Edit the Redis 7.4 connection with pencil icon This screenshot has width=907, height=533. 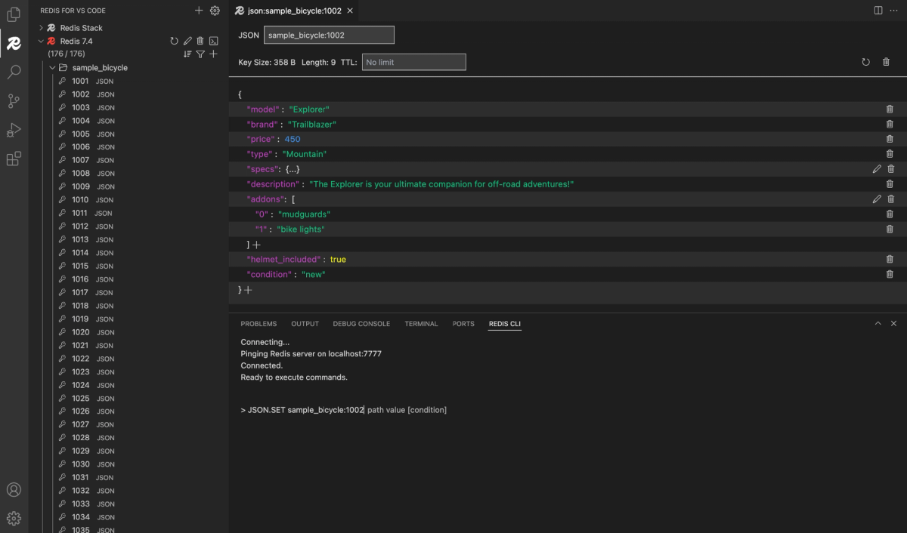click(x=187, y=41)
